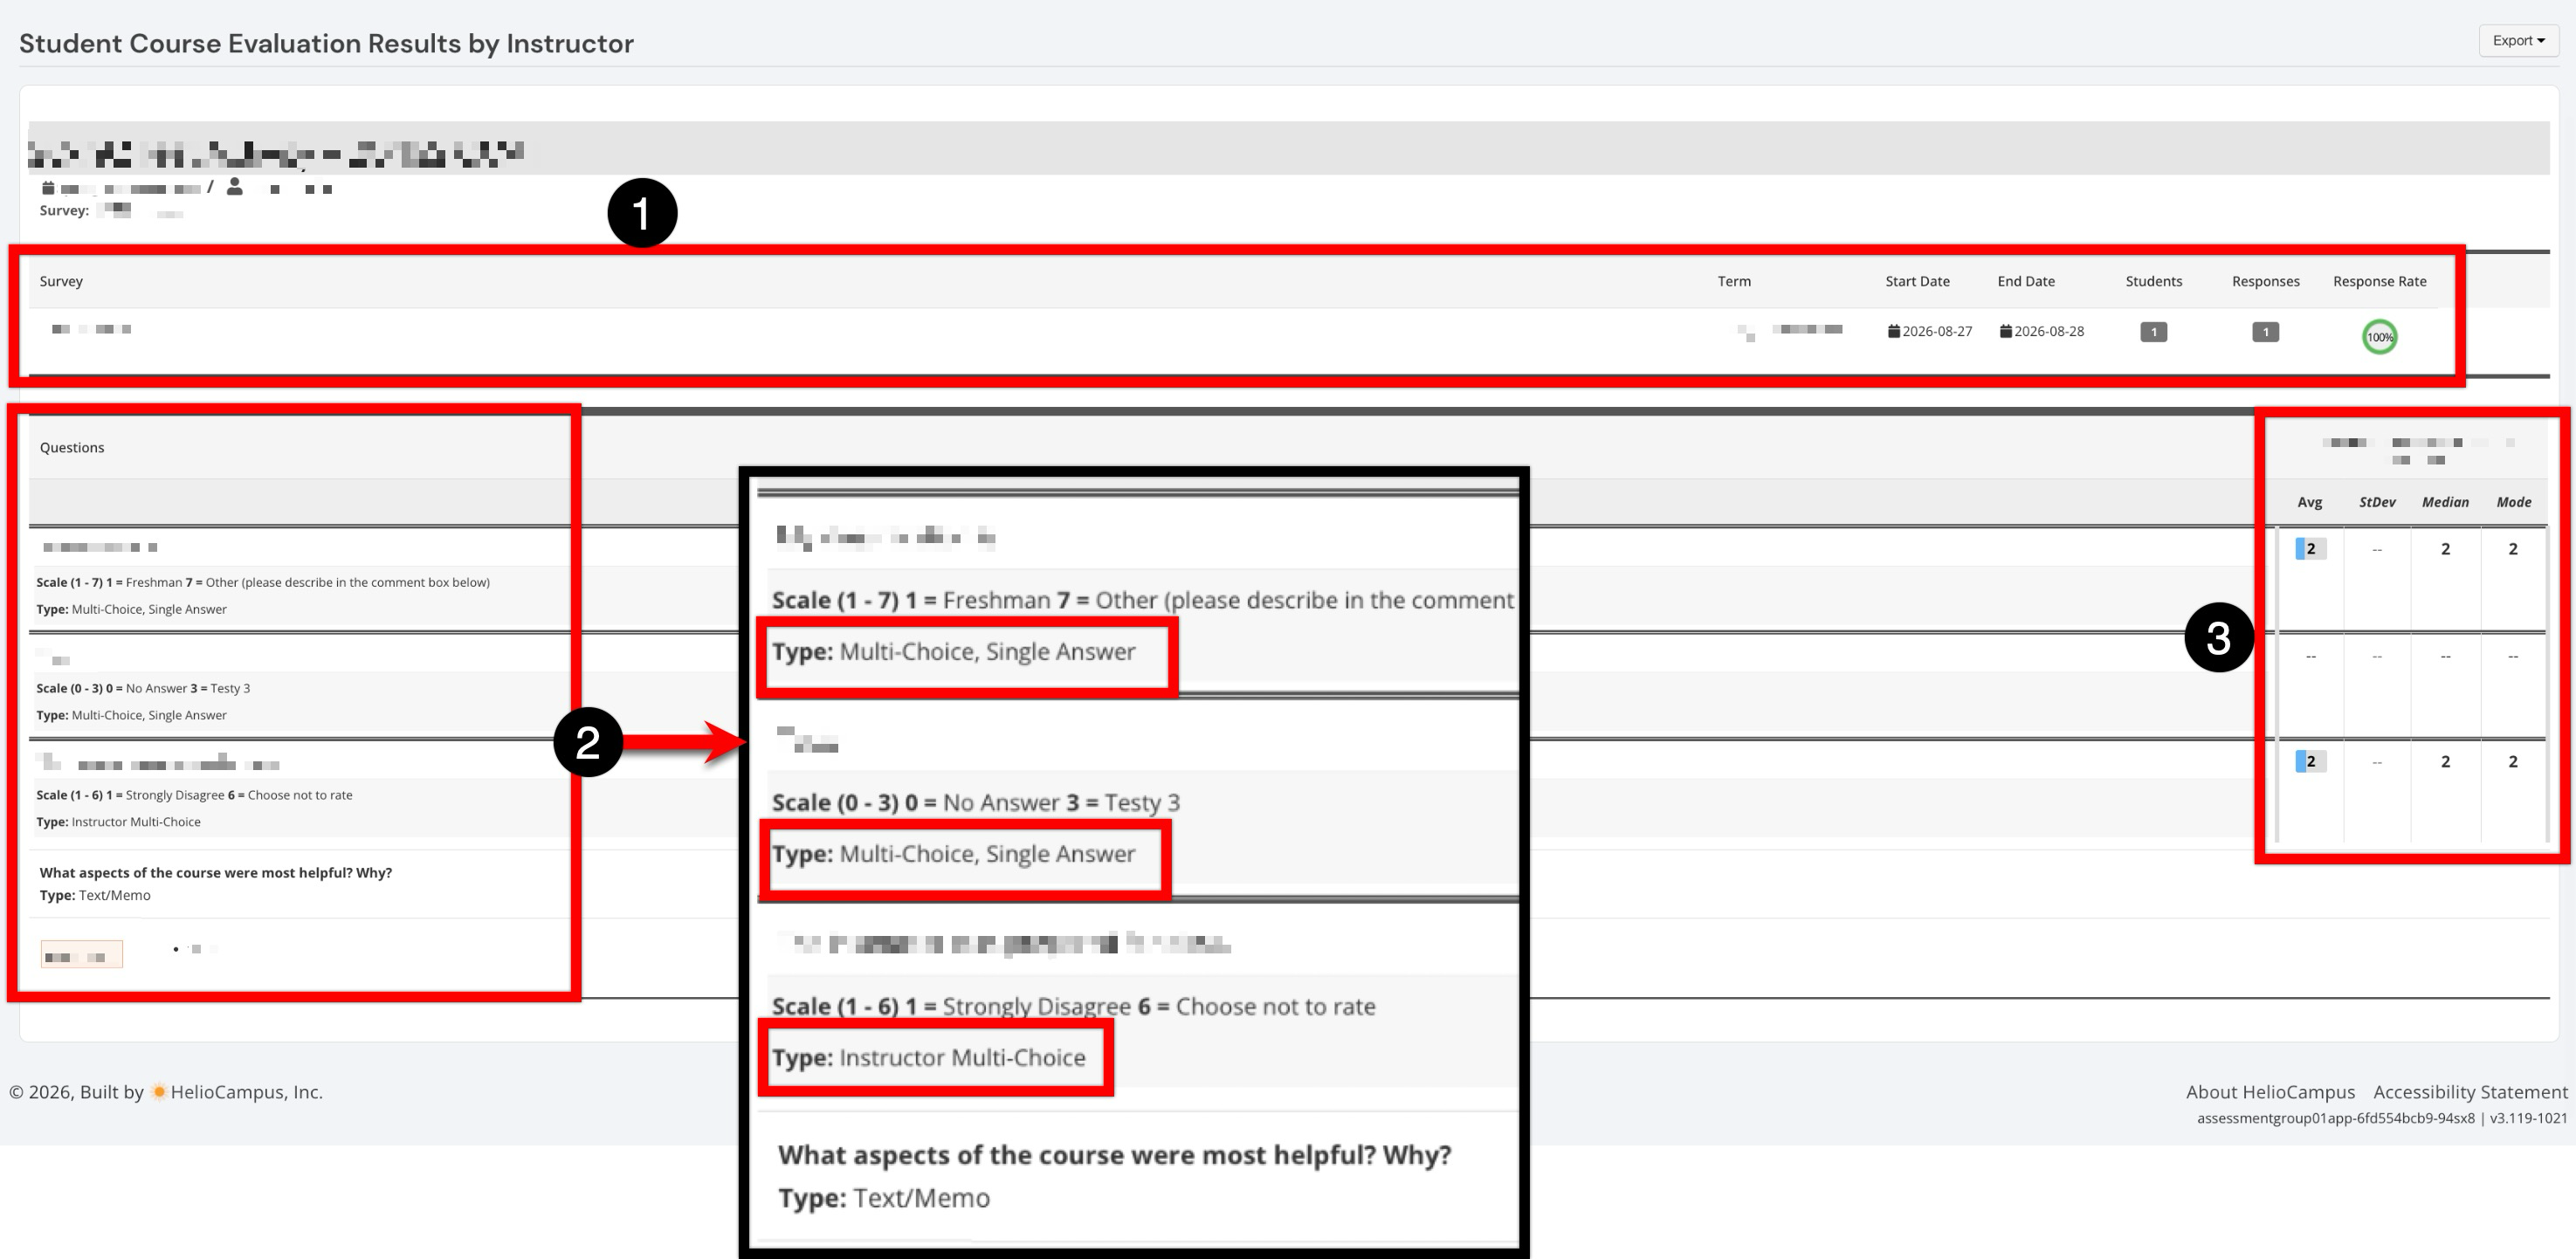Image resolution: width=2576 pixels, height=1259 pixels.
Task: Click the calendar icon beside 2026-08-27
Action: (x=1893, y=331)
